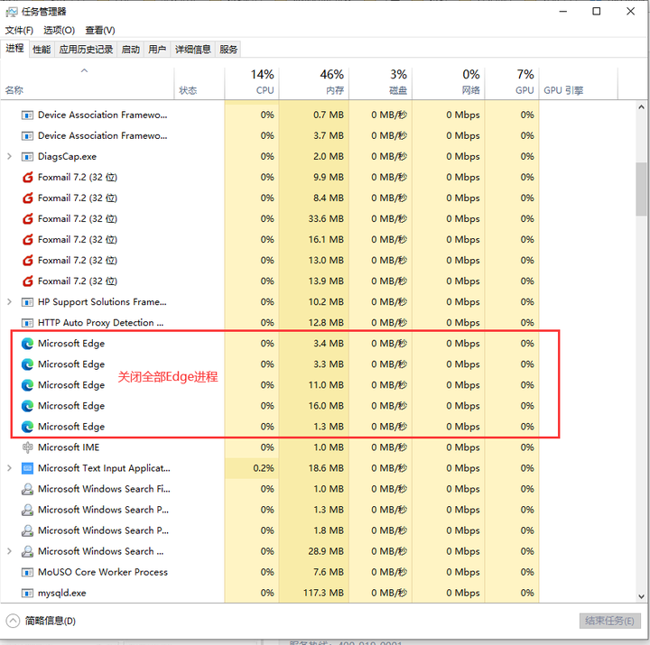Open the 查看(V) menu

[x=100, y=31]
